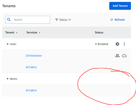Click the green Enabled status indicator
The height and width of the screenshot is (105, 136).
(96, 44)
